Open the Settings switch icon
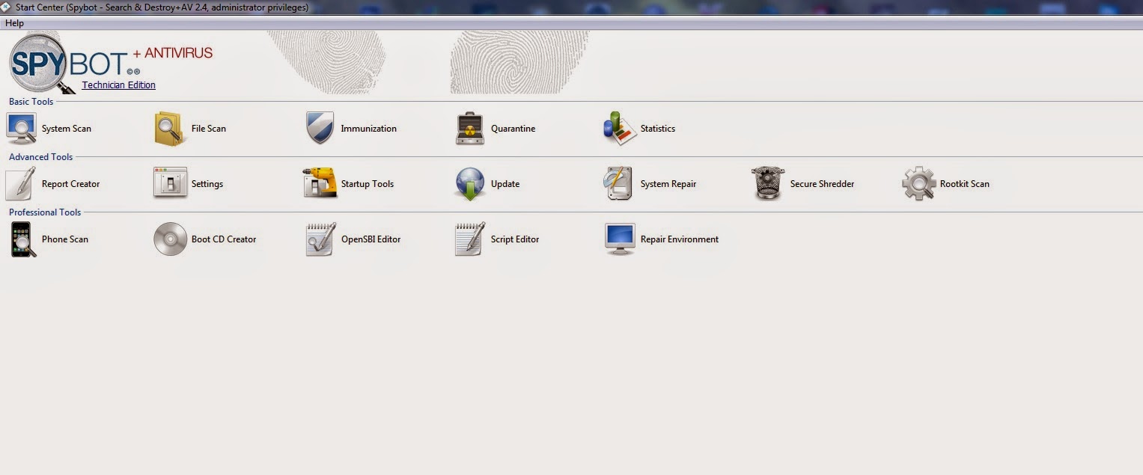Screen dimensions: 1143x475 tap(170, 183)
